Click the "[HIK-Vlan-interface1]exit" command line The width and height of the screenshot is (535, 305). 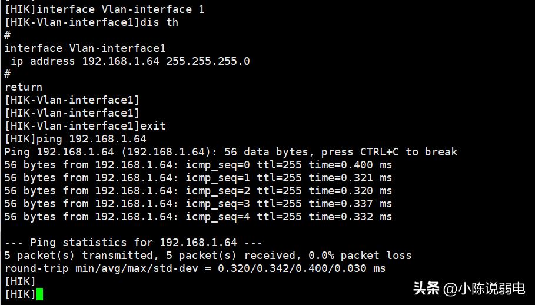click(85, 126)
